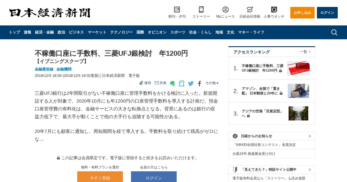Click the green note share icon

tap(182, 83)
